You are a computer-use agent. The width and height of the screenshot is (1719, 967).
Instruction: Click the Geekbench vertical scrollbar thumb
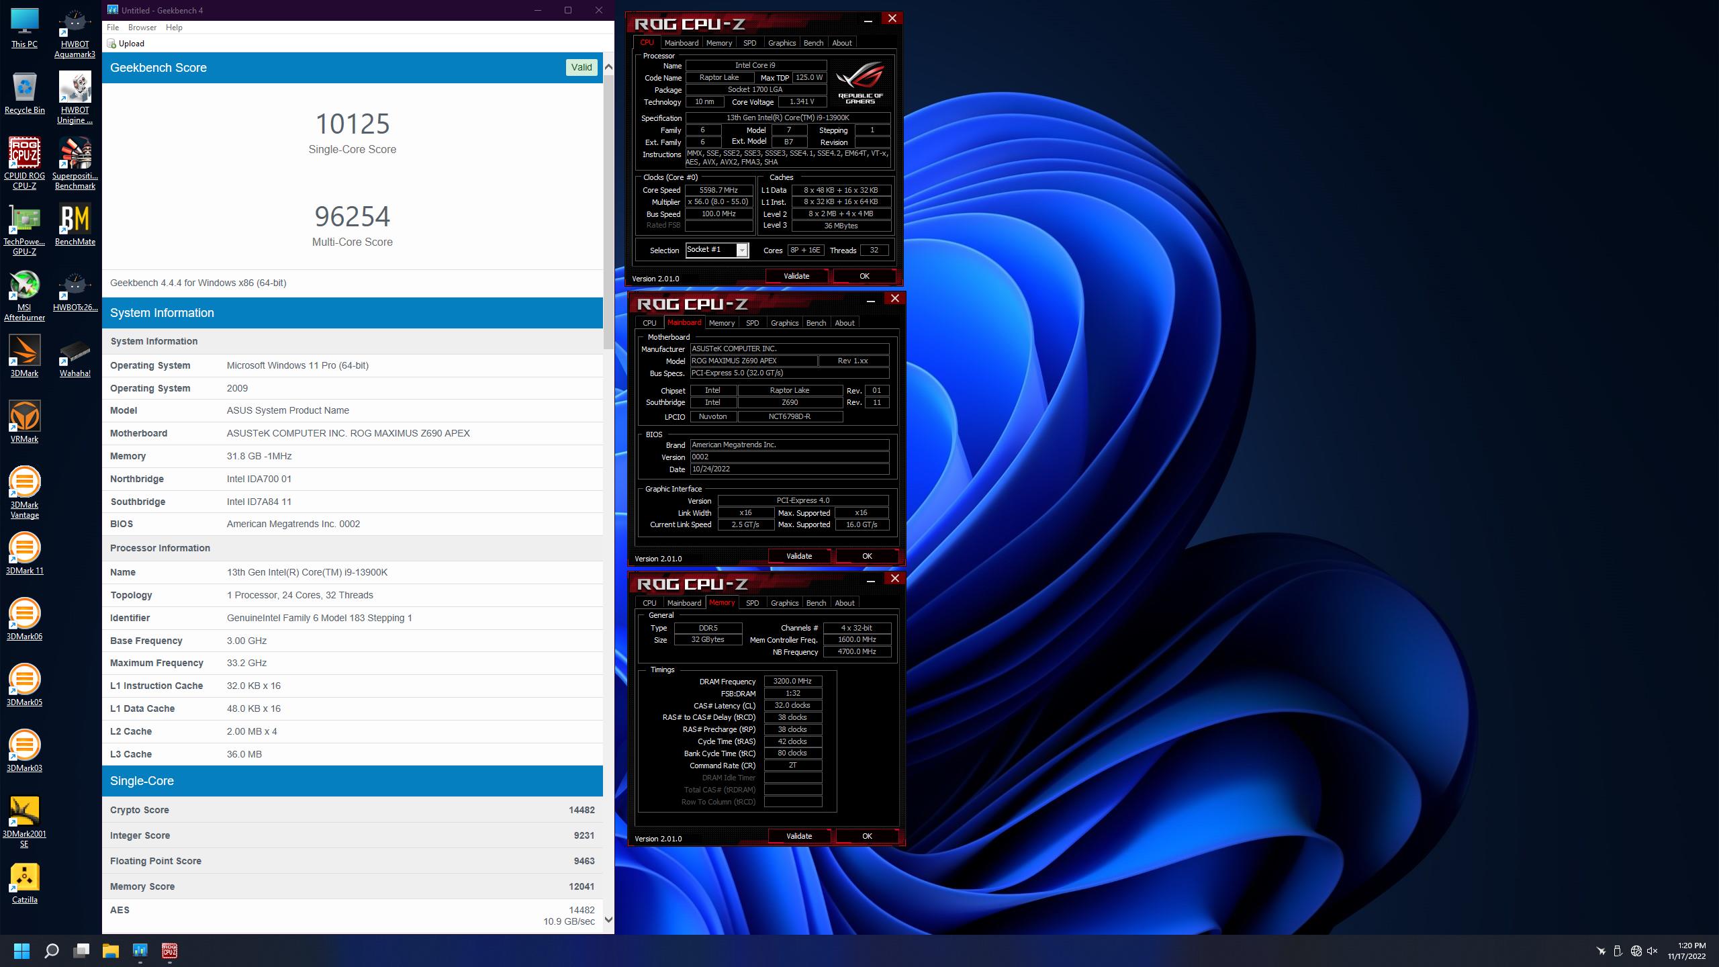click(608, 212)
